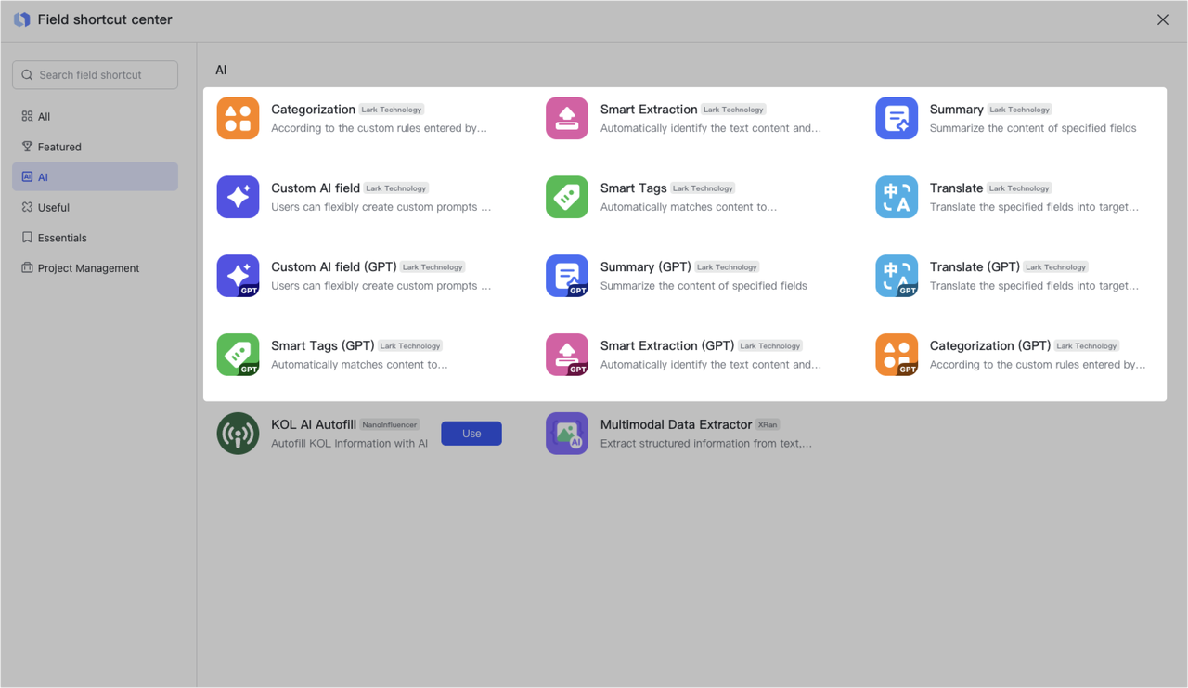Click the Search field shortcut input
The image size is (1188, 688).
tap(96, 75)
